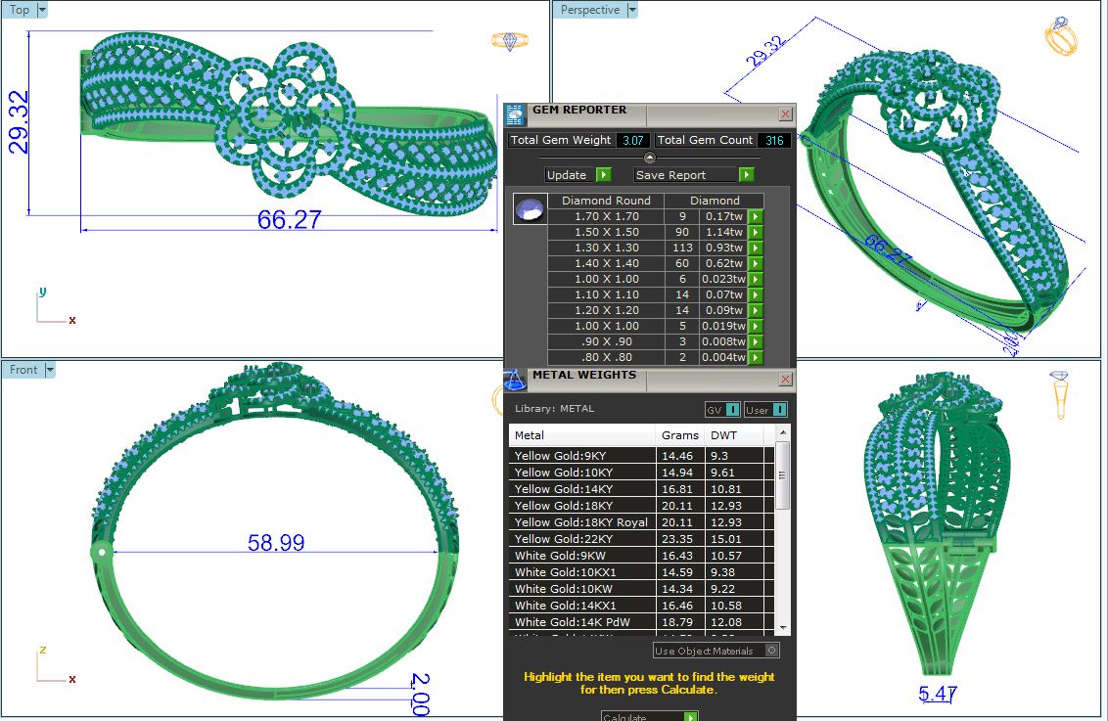Click the Gem Reporter panel icon

515,114
